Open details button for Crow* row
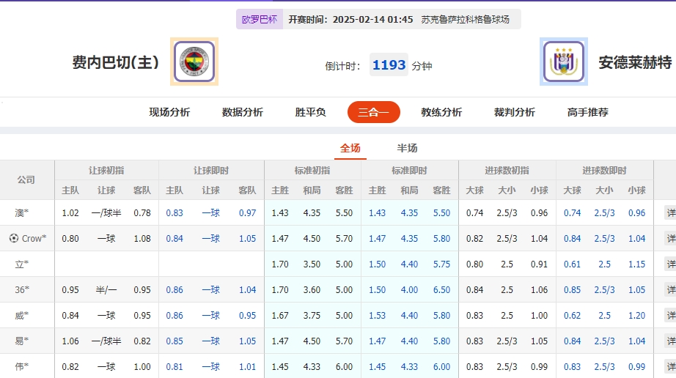 (670, 239)
